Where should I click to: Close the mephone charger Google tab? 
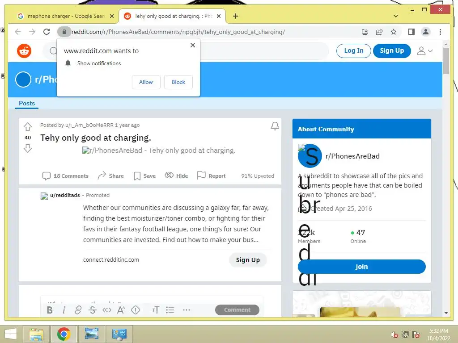point(111,17)
